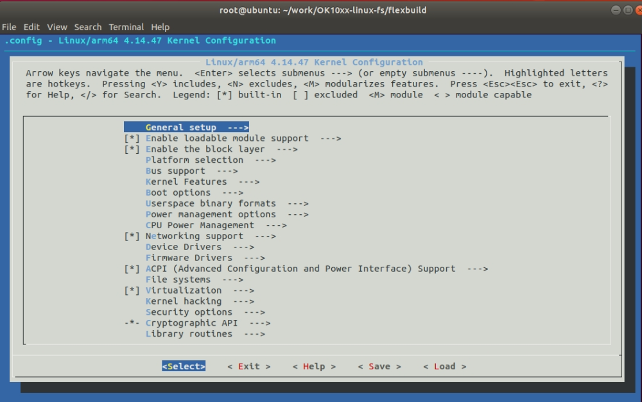Open the Search menu
This screenshot has height=402, width=642.
[x=88, y=27]
